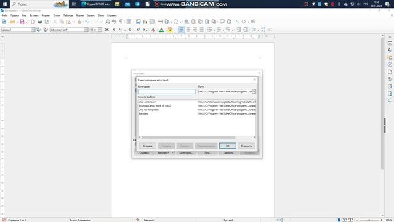394x222 pixels.
Task: Toggle Bold (Ж) formatting
Action: pos(107,30)
